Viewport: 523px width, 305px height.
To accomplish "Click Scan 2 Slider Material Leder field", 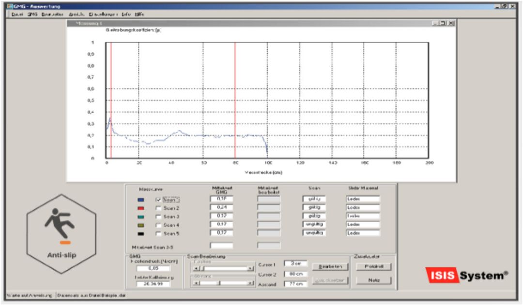I will click(x=363, y=207).
